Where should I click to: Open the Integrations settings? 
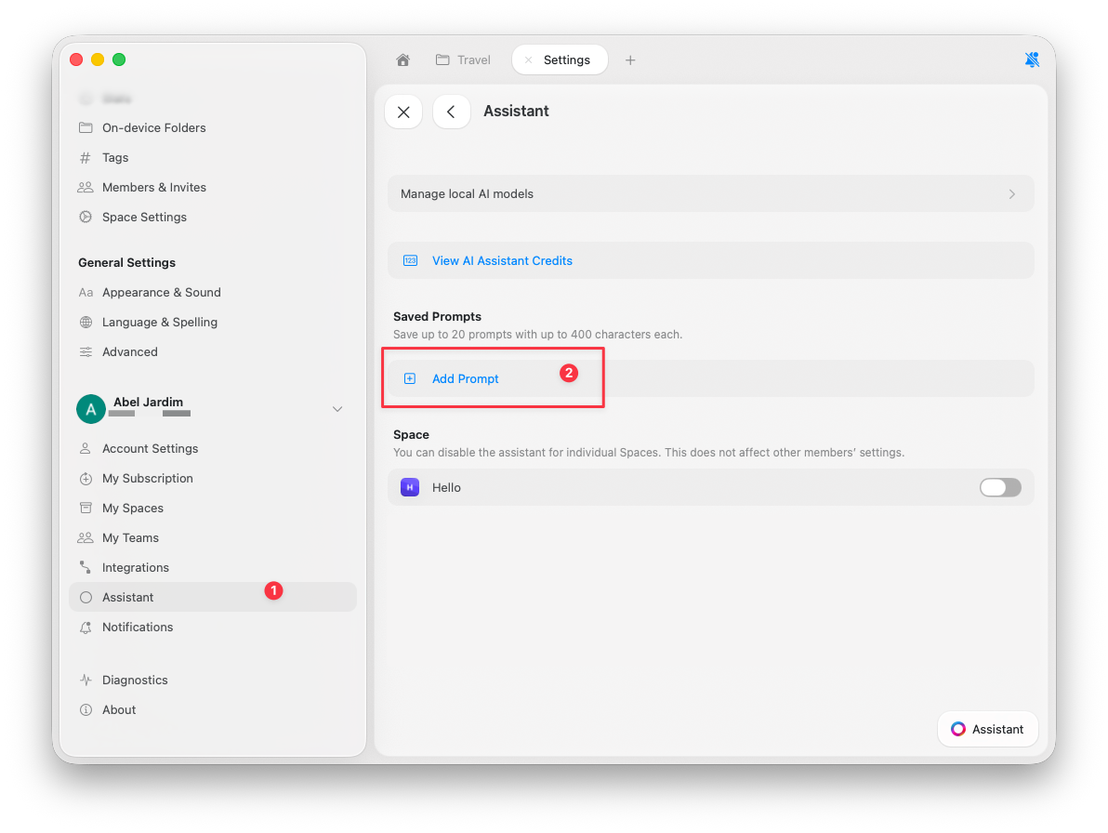click(x=136, y=567)
